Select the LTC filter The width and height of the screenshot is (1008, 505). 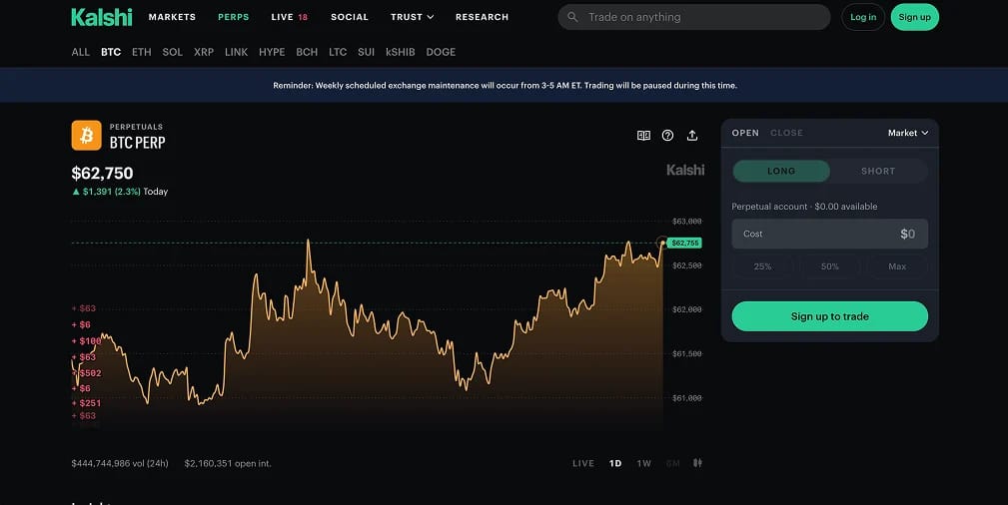(x=338, y=52)
